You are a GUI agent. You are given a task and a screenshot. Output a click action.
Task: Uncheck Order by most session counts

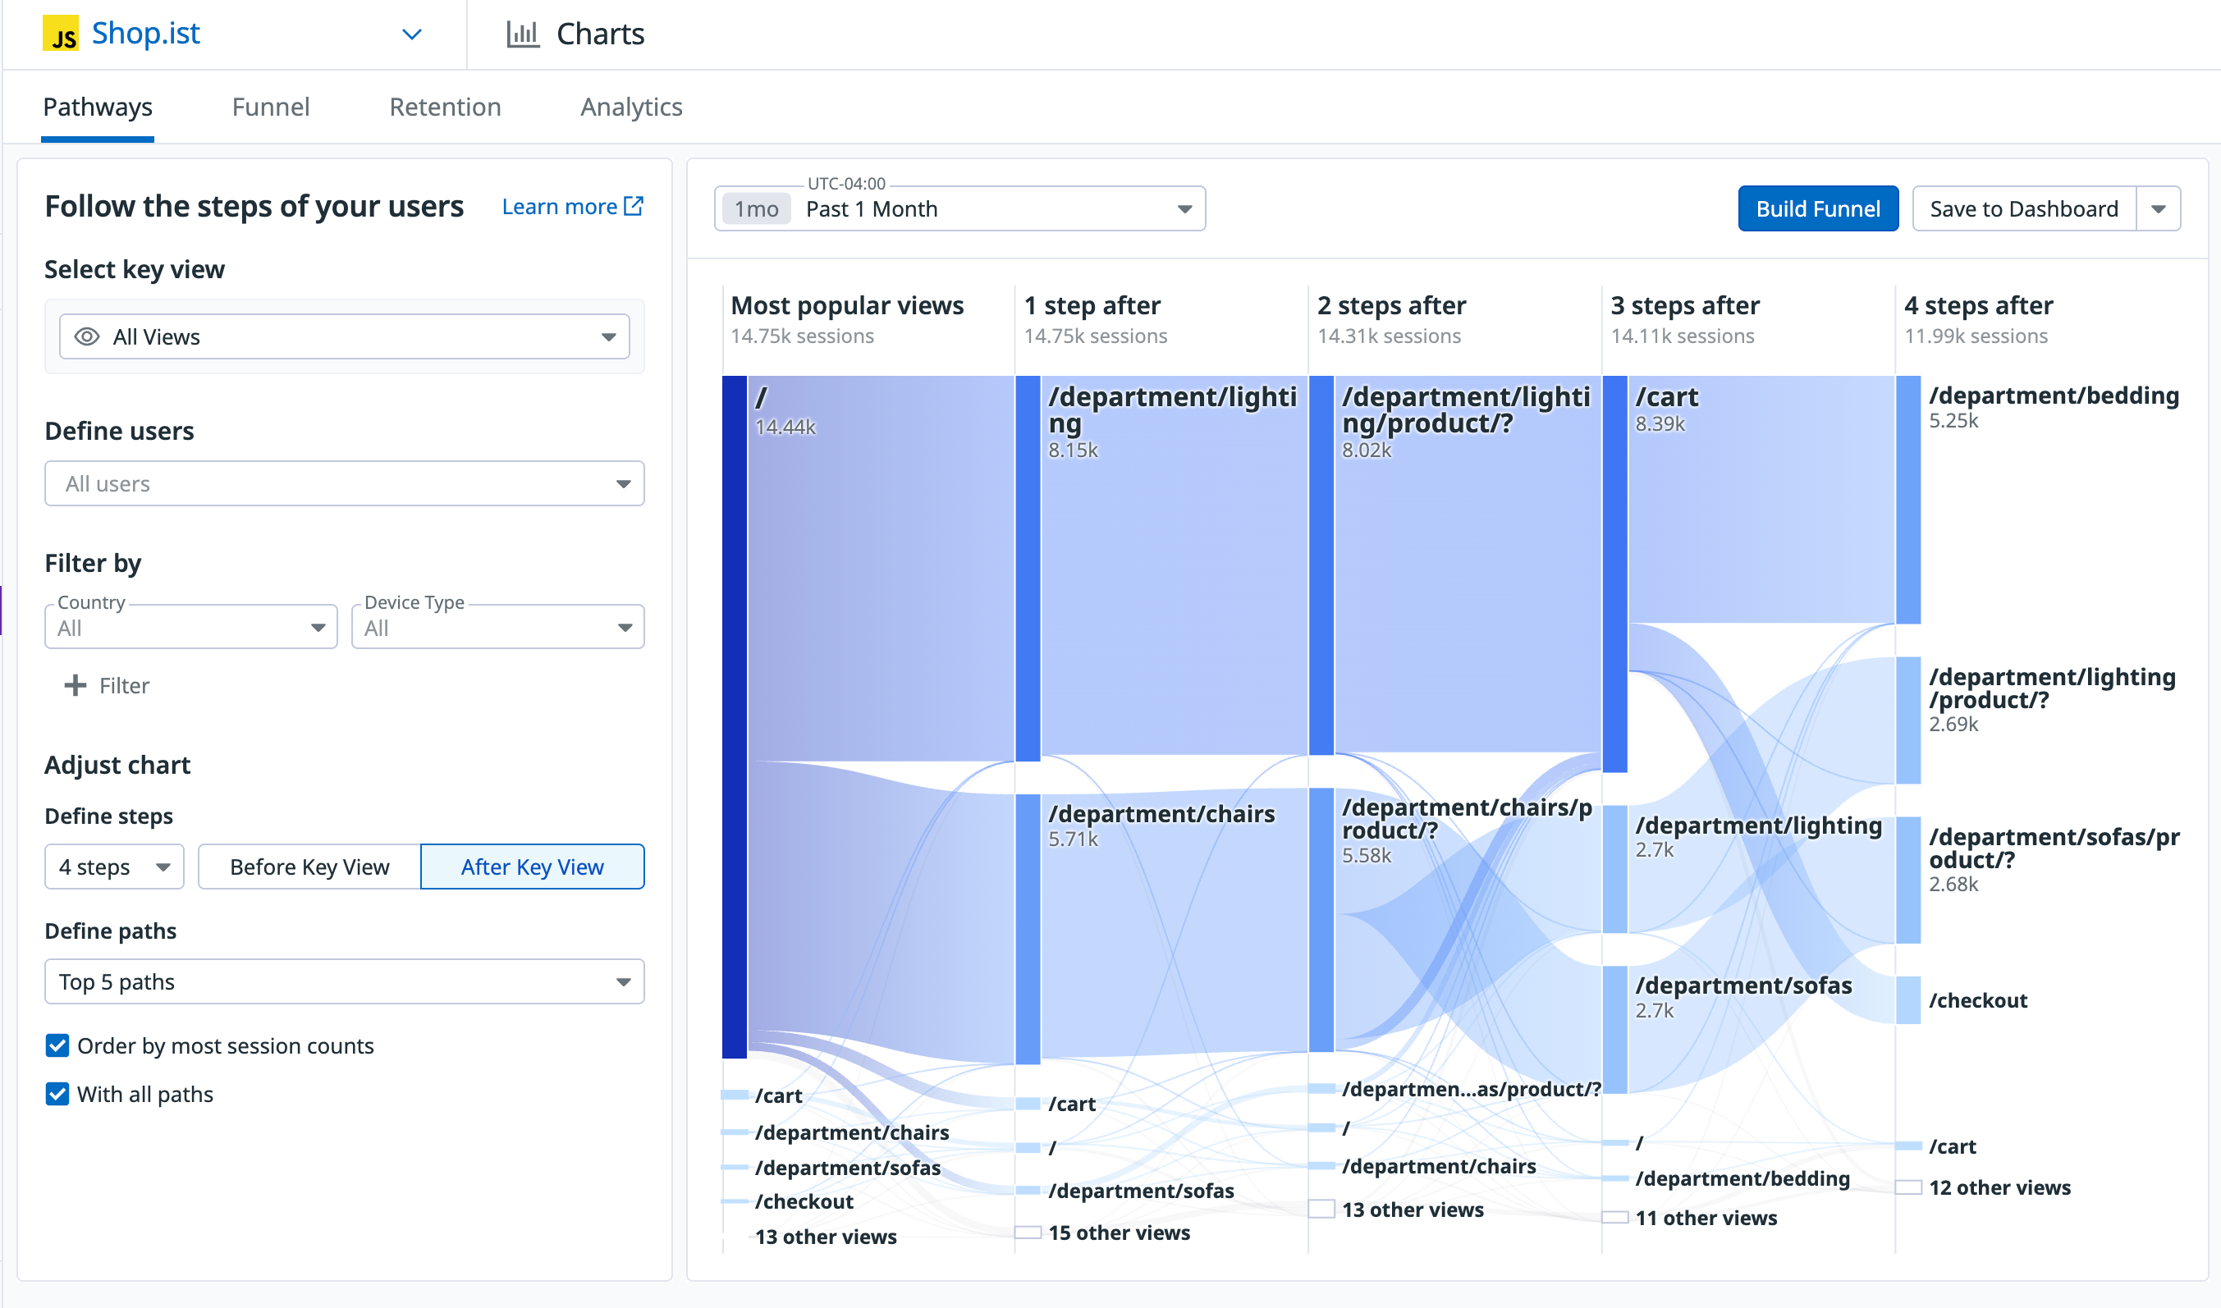click(x=57, y=1045)
